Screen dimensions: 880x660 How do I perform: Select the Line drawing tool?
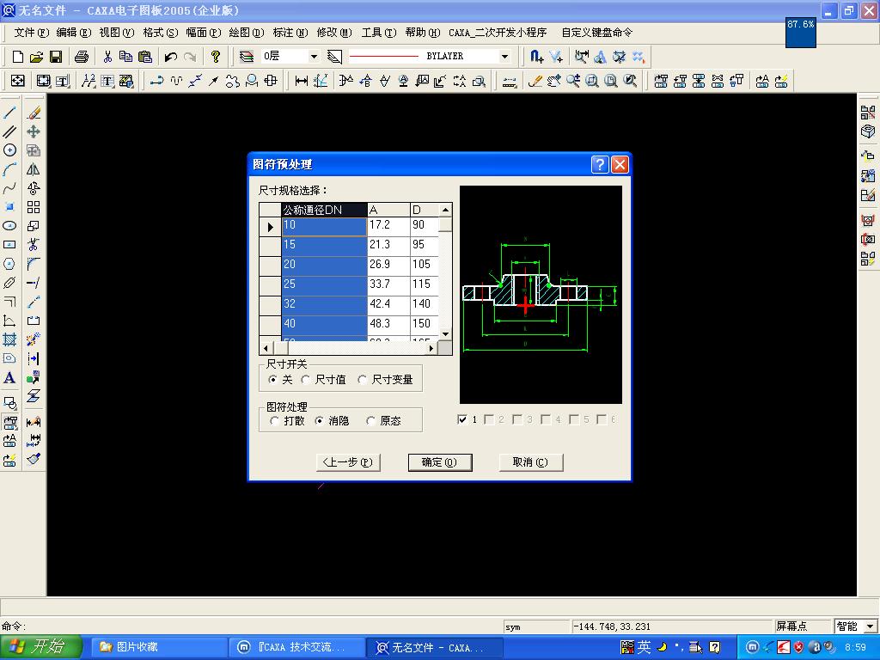tap(9, 113)
